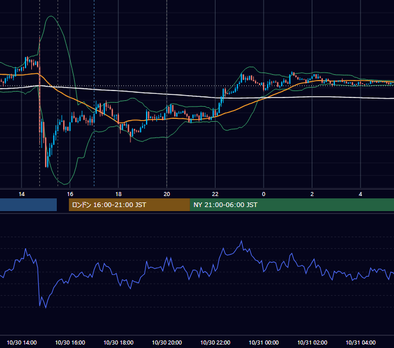Click the 10/30 20:00 label on indicator axis

click(167, 342)
